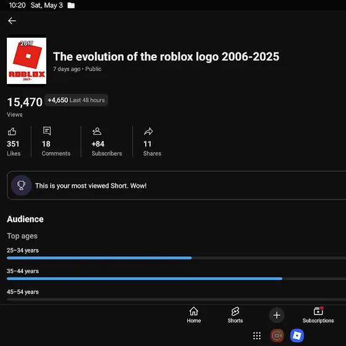Go back using the arrow icon
Viewport: 346px width, 346px height.
[x=12, y=21]
